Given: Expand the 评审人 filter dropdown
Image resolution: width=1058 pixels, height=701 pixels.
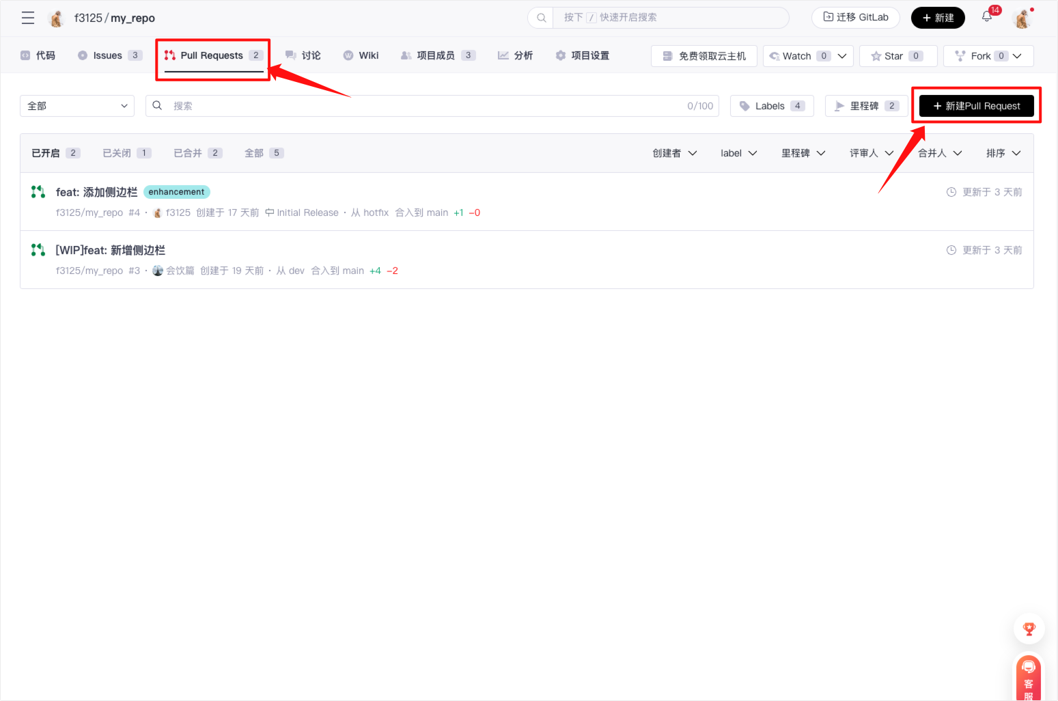Looking at the screenshot, I should click(x=871, y=153).
